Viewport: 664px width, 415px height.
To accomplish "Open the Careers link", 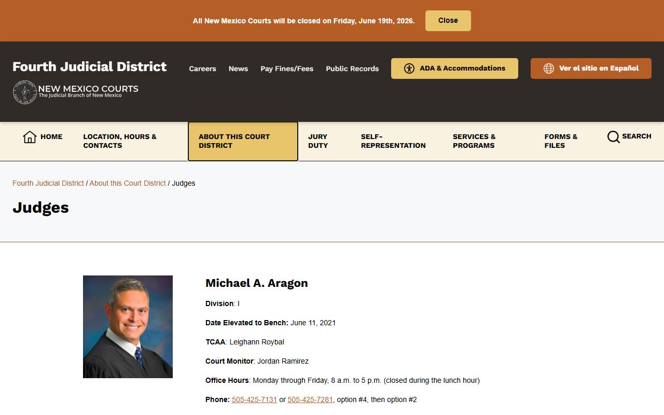I will click(202, 68).
